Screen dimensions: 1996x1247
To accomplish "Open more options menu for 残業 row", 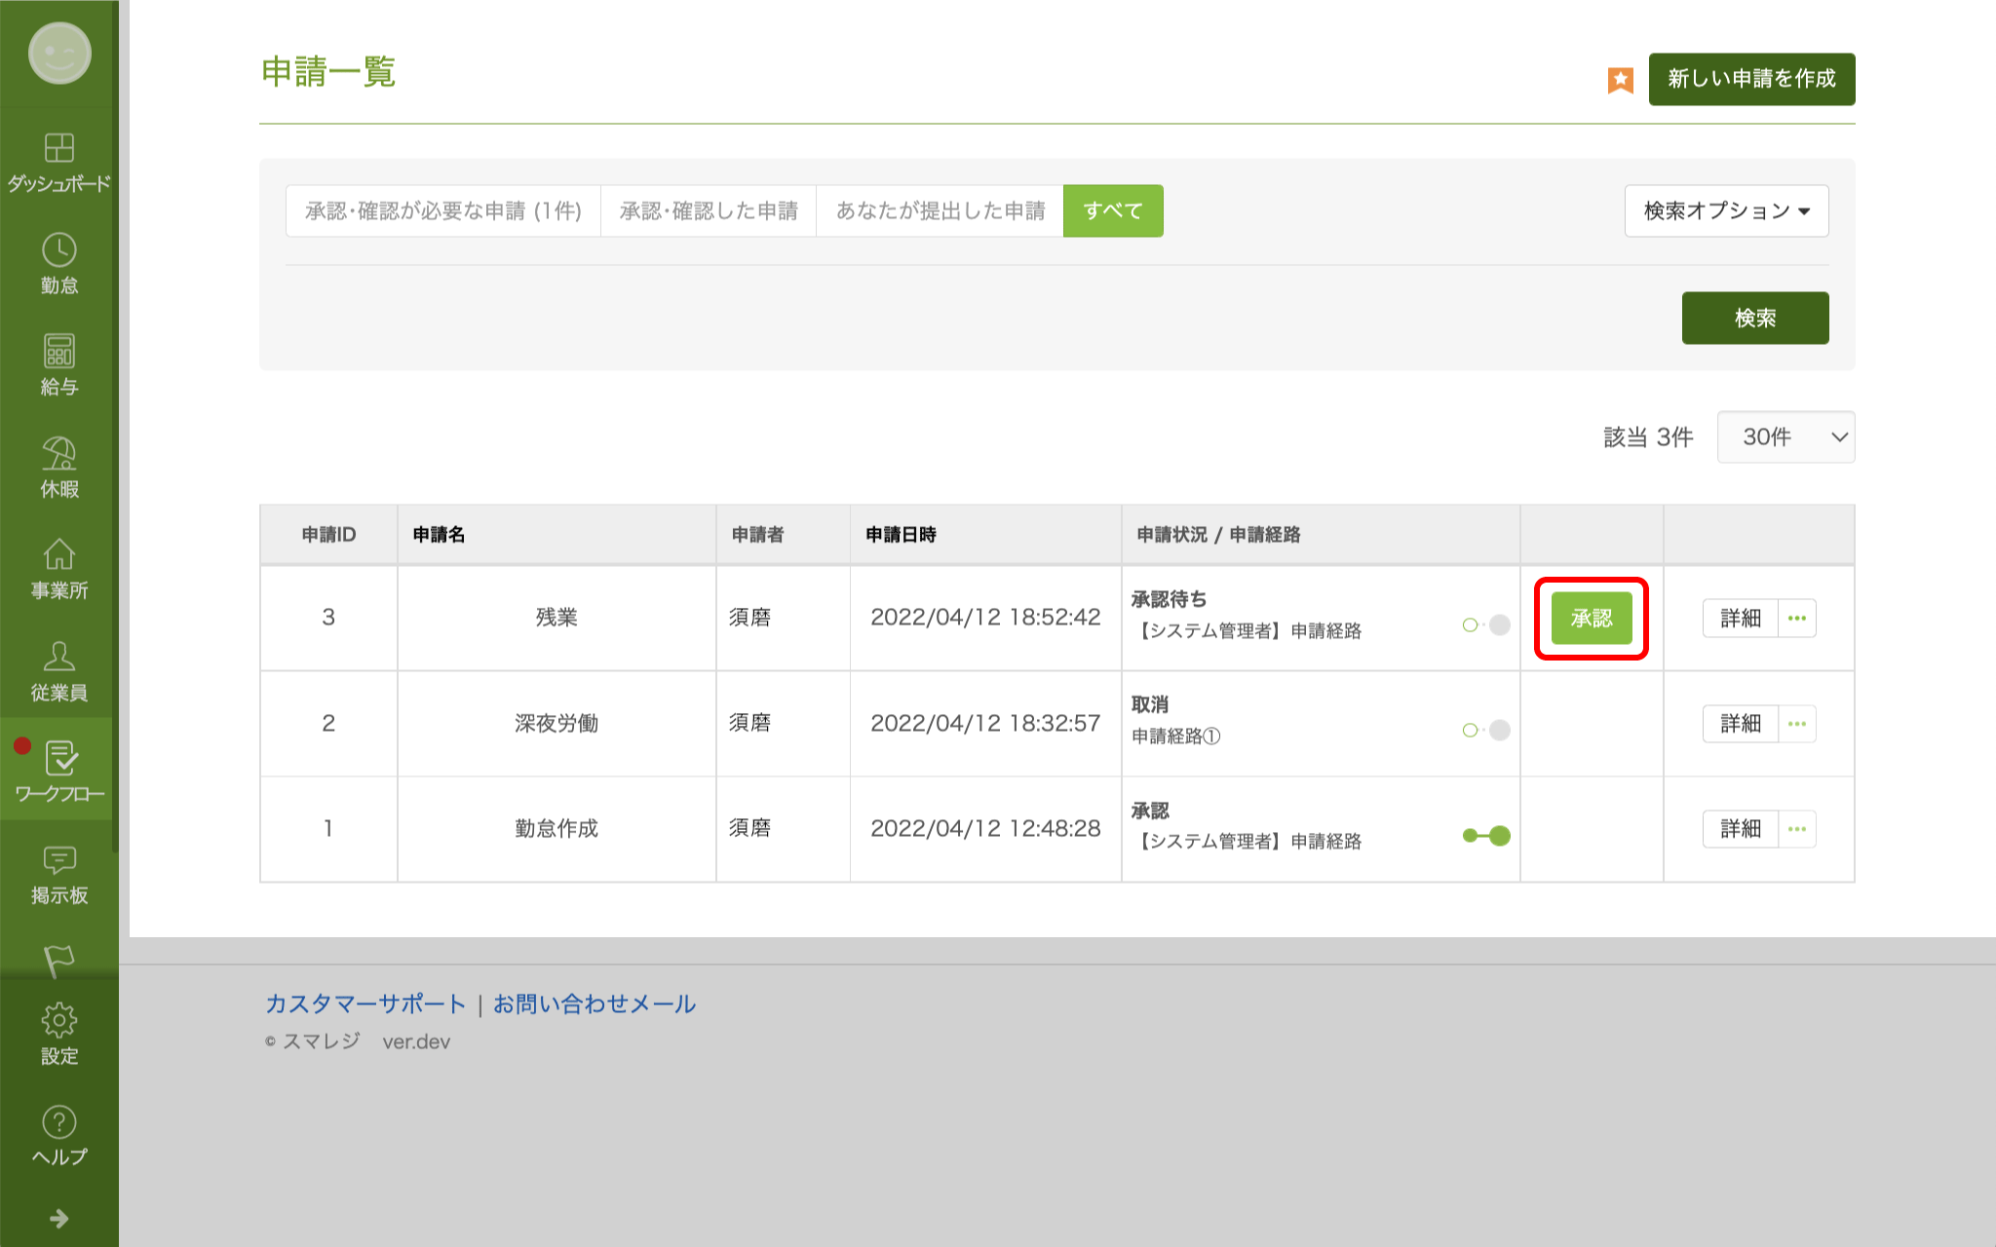I will (x=1797, y=618).
